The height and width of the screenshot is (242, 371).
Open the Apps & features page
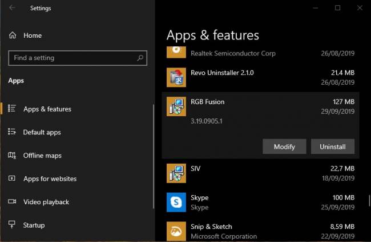(x=47, y=109)
